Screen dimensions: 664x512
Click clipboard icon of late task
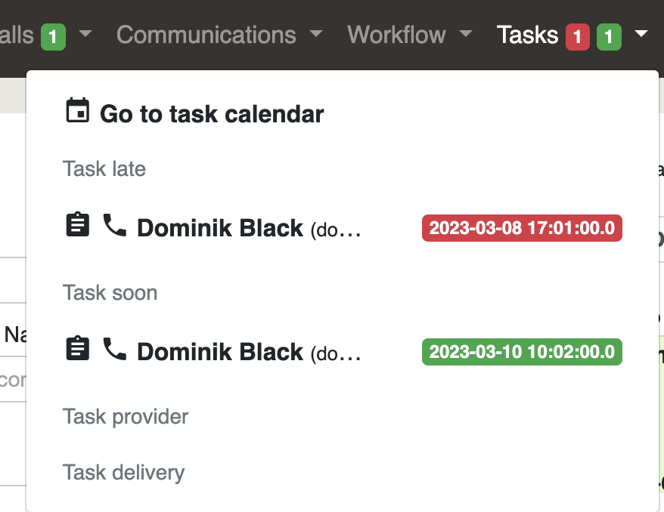[77, 224]
